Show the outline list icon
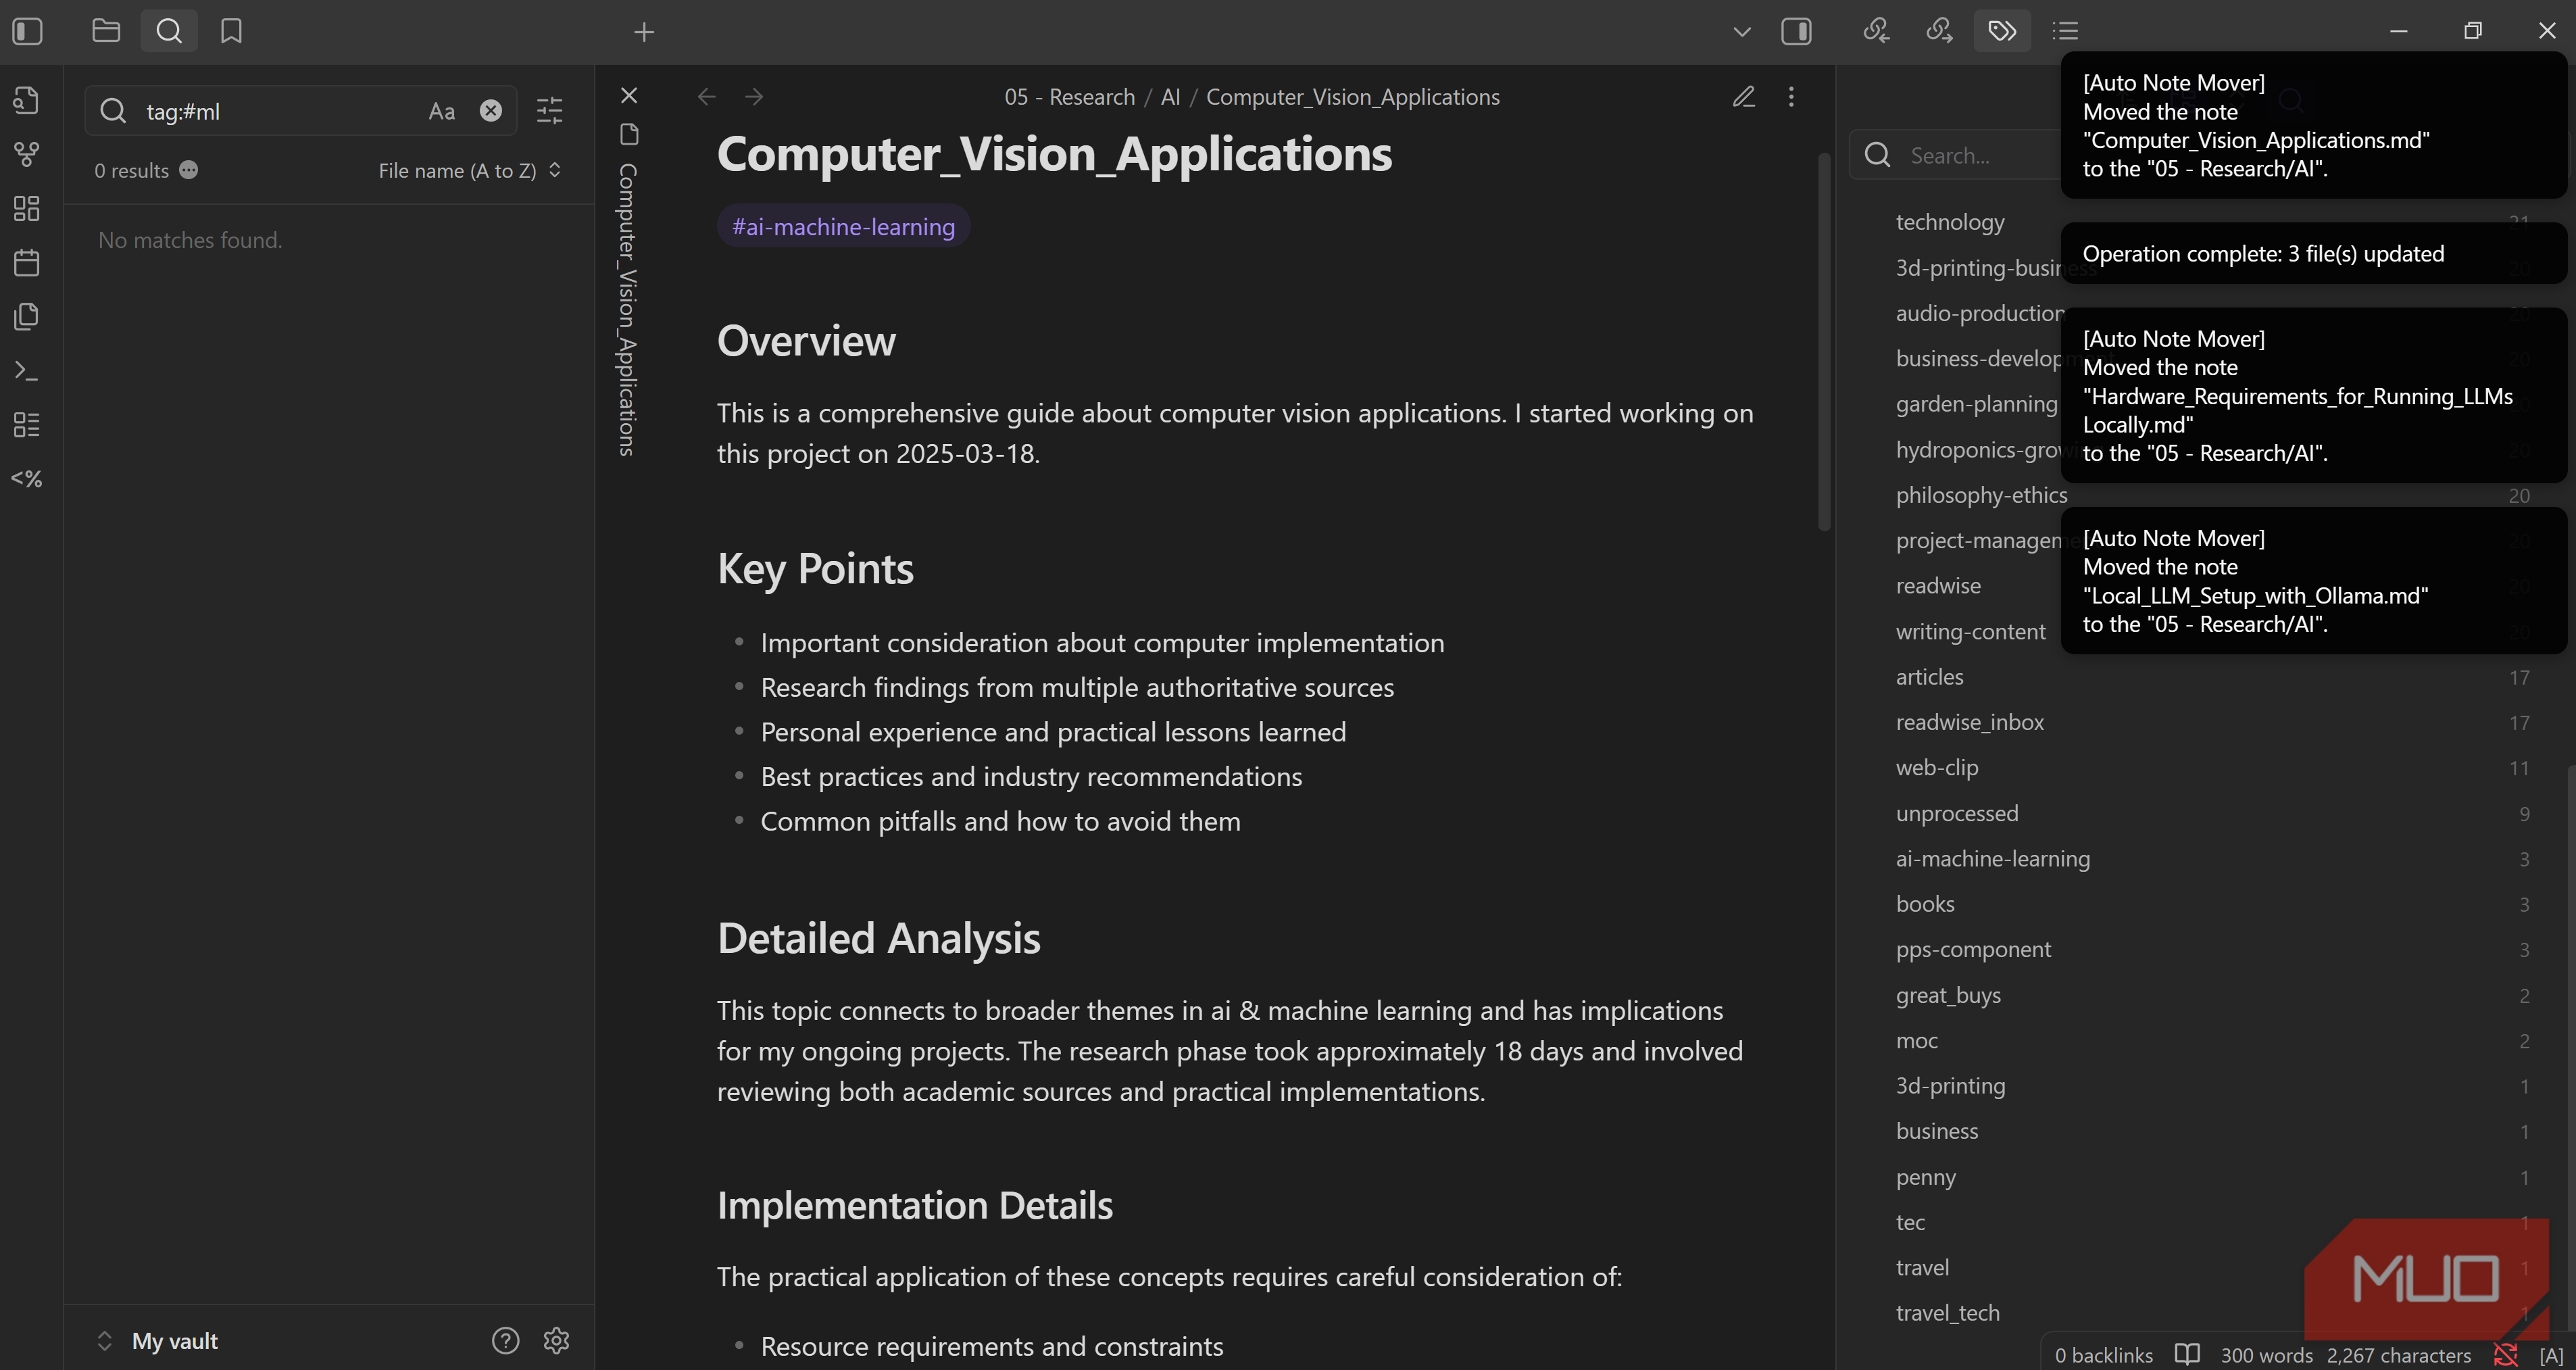 click(2065, 31)
